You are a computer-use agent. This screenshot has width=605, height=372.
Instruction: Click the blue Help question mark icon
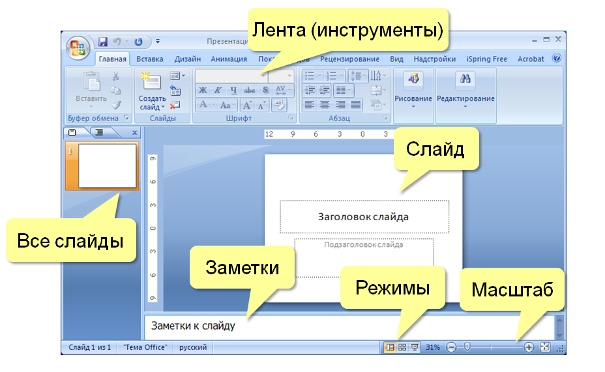[x=556, y=58]
